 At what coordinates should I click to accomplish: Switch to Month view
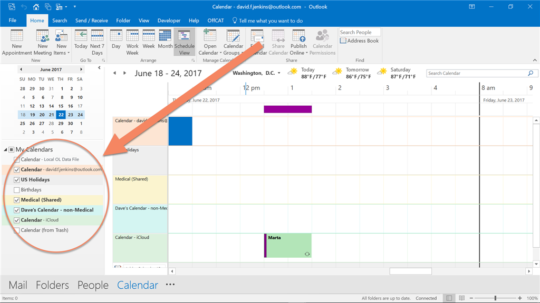[x=165, y=39]
